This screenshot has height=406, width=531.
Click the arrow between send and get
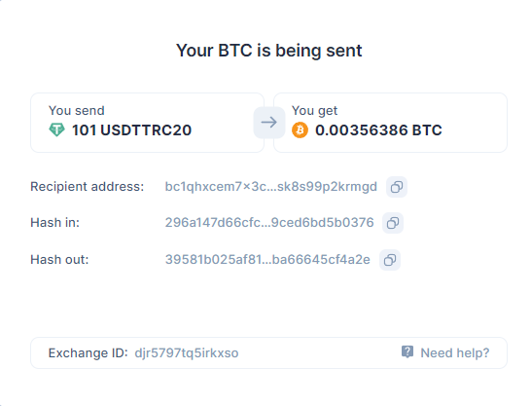269,123
